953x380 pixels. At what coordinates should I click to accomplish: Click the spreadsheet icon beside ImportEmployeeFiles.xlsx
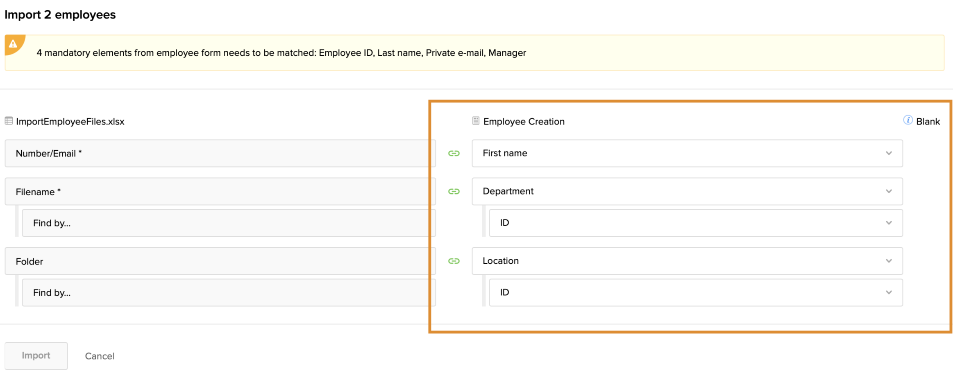pyautogui.click(x=9, y=121)
